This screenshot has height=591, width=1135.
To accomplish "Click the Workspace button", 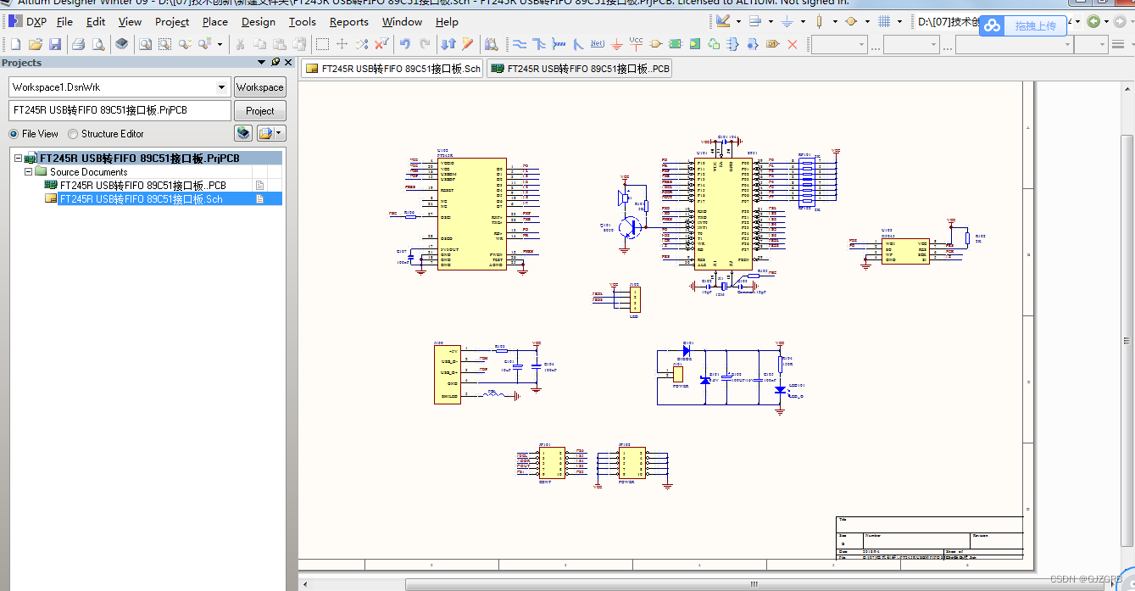I will pos(259,87).
